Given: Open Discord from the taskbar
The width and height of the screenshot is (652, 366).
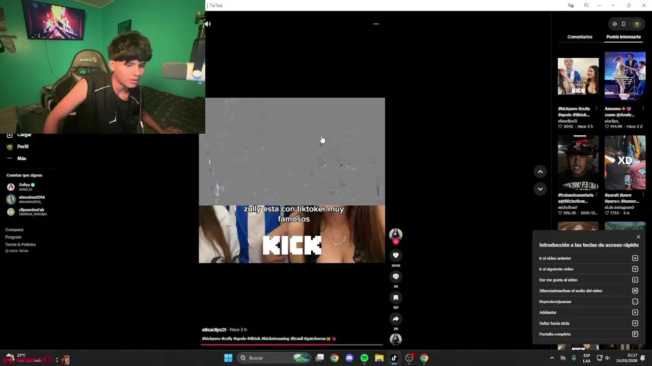Looking at the screenshot, I should (349, 358).
